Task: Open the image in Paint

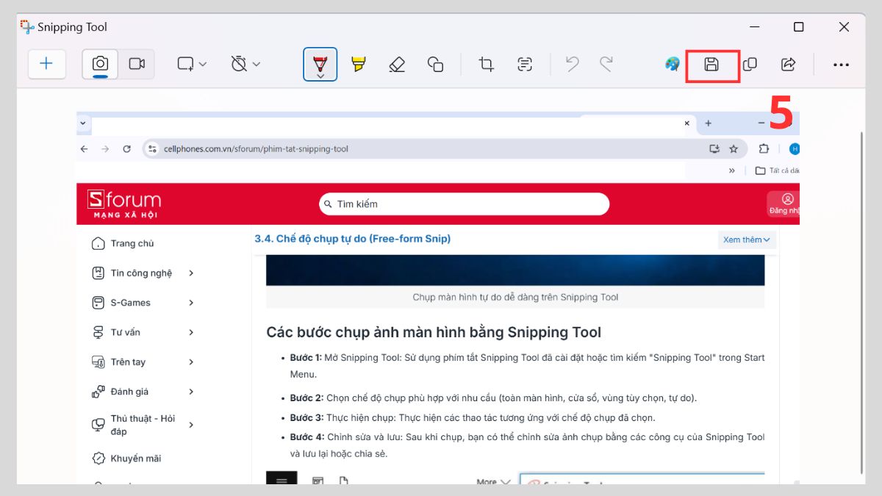Action: [671, 64]
